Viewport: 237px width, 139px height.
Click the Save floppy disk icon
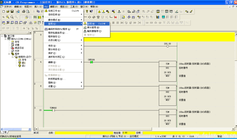[x=12, y=11]
